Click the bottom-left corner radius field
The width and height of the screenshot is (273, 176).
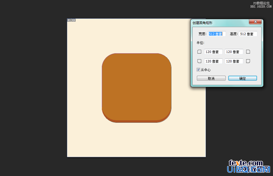tap(213, 61)
